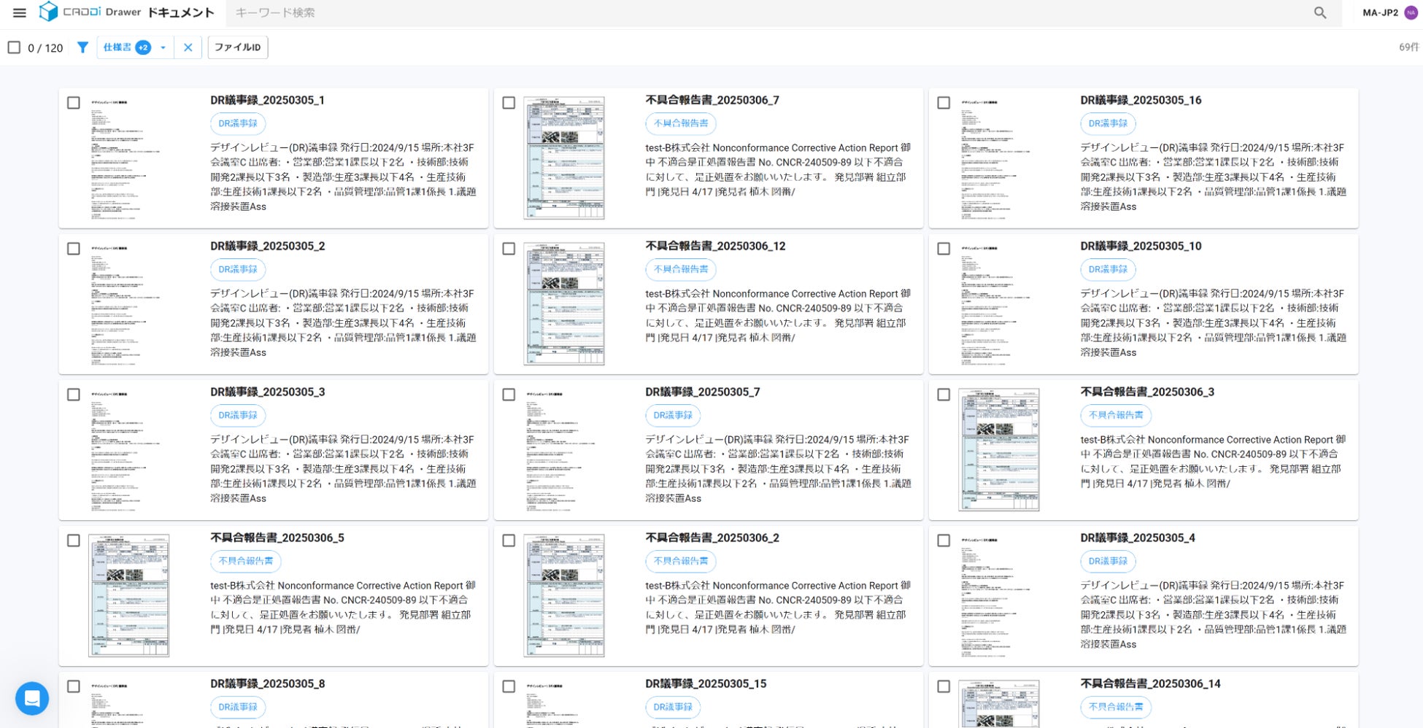The width and height of the screenshot is (1423, 728).
Task: Open the hamburger navigation menu
Action: click(20, 12)
